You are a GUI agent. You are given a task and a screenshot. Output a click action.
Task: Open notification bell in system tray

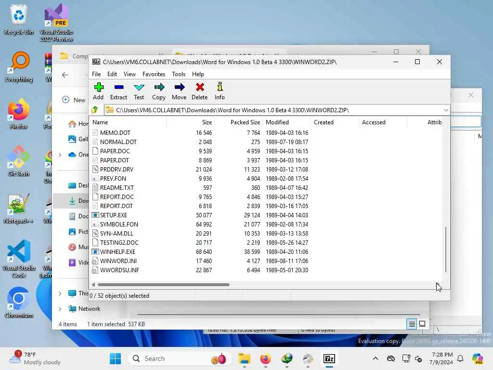[460, 358]
